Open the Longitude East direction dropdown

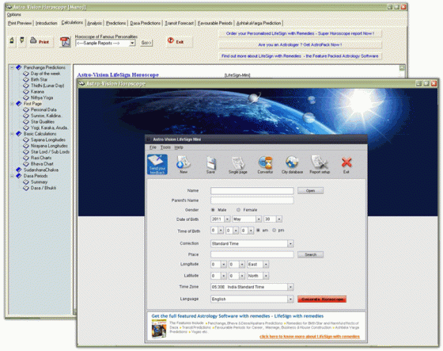(266, 265)
